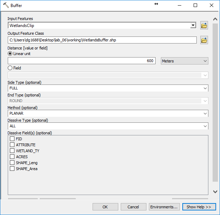Click the Cancel button
Viewport: 220px width, 215px height.
(133, 207)
